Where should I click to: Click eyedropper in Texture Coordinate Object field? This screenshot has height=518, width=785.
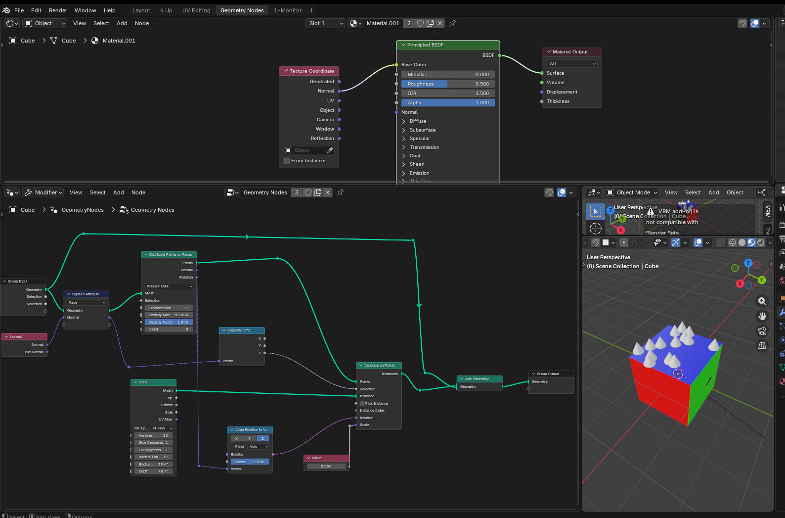coord(330,150)
